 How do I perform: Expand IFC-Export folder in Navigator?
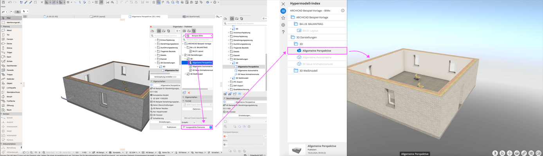(229, 82)
